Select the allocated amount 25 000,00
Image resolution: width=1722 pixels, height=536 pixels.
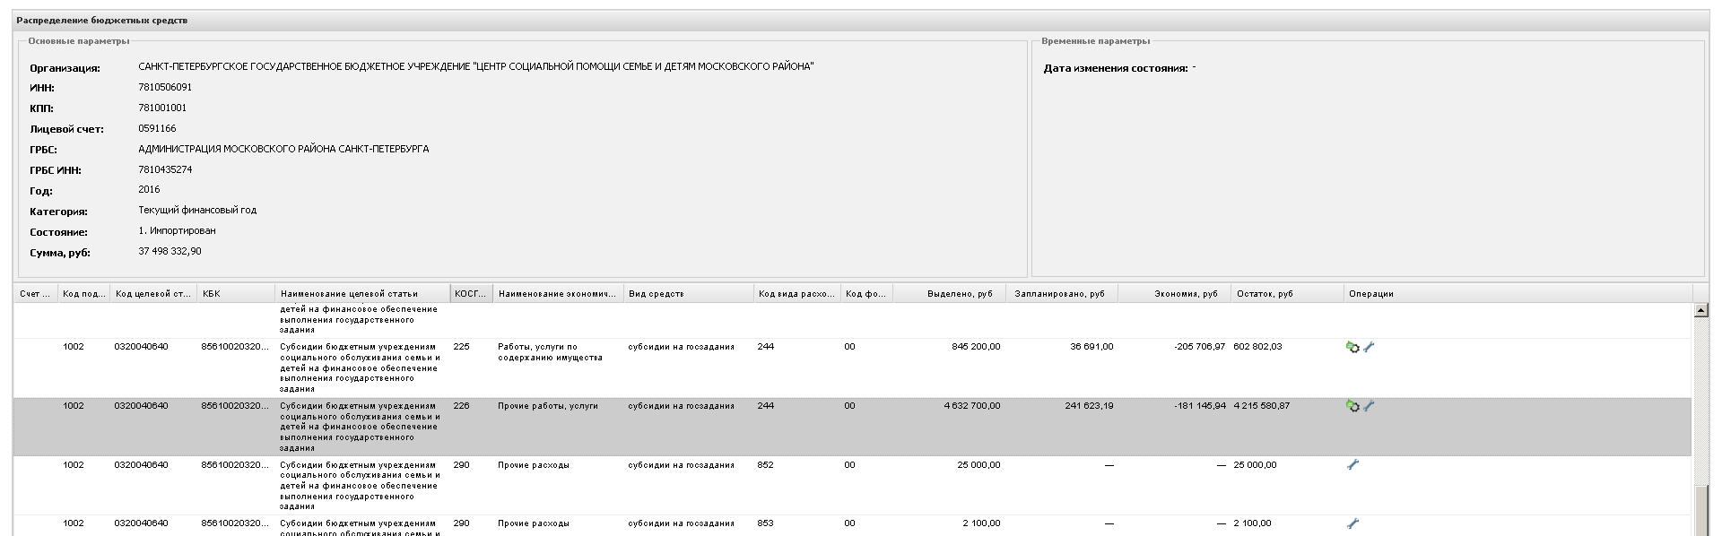coord(978,465)
